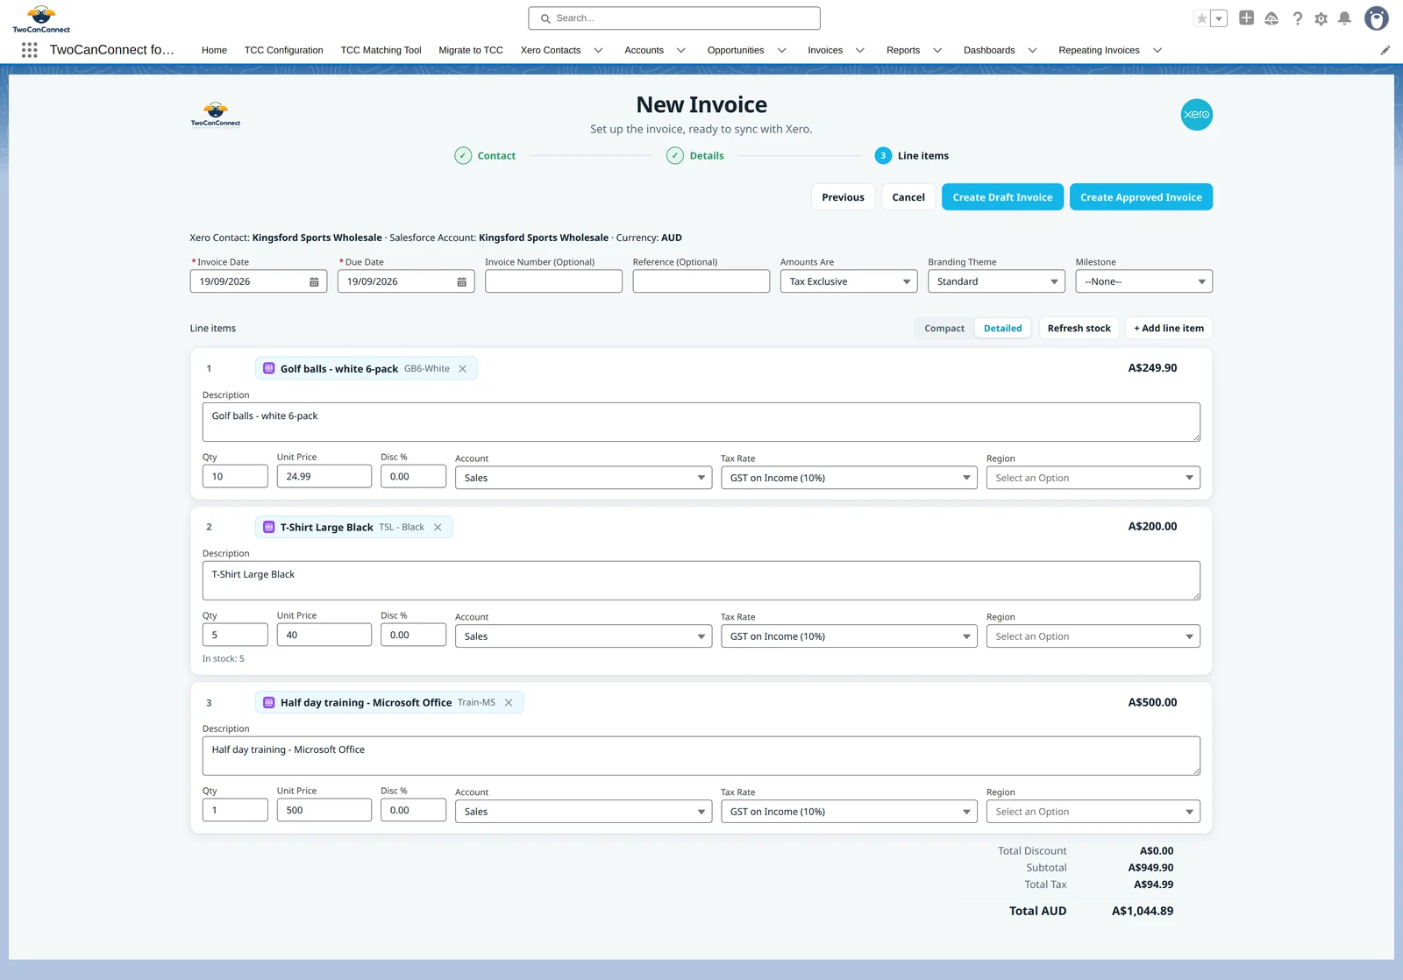1403x980 pixels.
Task: Open the Invoices nav tab
Action: pos(825,50)
